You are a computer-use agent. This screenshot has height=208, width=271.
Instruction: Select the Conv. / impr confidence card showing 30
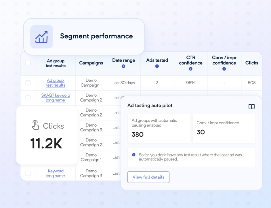pyautogui.click(x=224, y=129)
